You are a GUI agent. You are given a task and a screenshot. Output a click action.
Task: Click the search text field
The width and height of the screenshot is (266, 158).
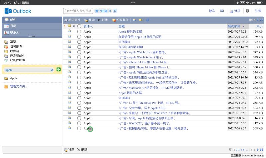point(78,11)
